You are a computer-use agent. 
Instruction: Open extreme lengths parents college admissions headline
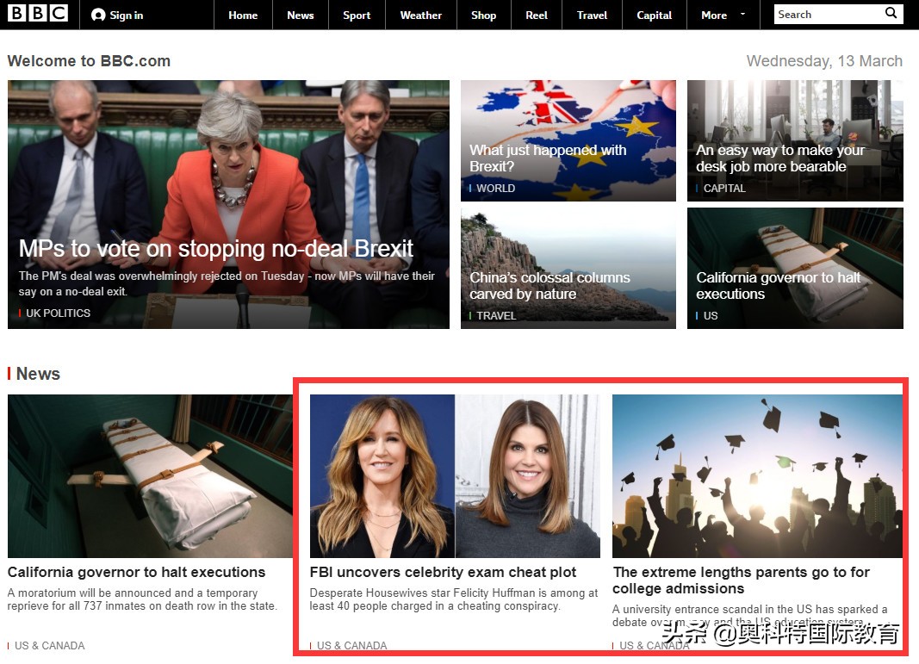point(741,580)
